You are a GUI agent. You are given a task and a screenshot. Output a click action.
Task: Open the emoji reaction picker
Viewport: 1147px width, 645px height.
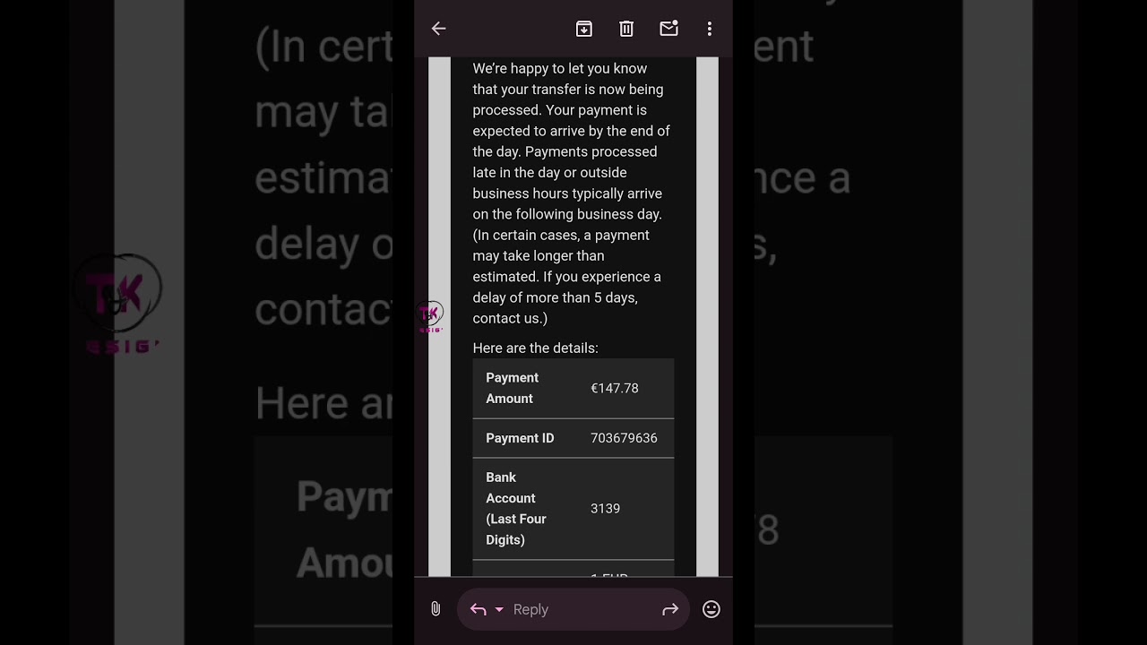click(711, 609)
